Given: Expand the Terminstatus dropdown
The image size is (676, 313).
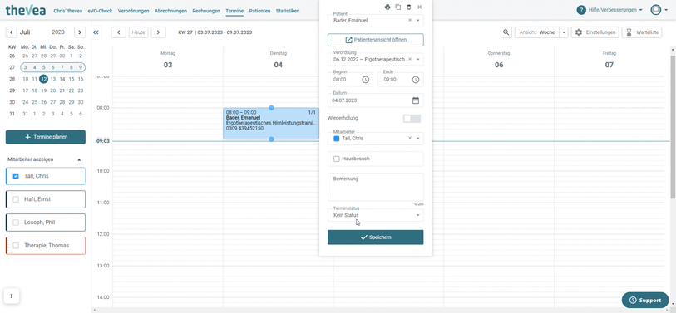Looking at the screenshot, I should click(376, 215).
